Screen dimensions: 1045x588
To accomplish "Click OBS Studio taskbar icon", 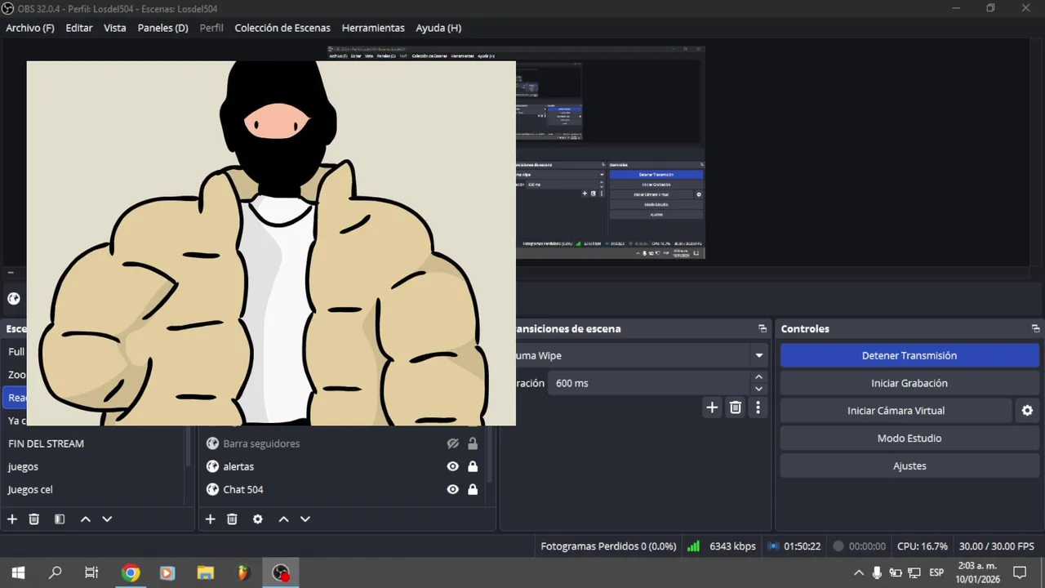I will pyautogui.click(x=281, y=572).
